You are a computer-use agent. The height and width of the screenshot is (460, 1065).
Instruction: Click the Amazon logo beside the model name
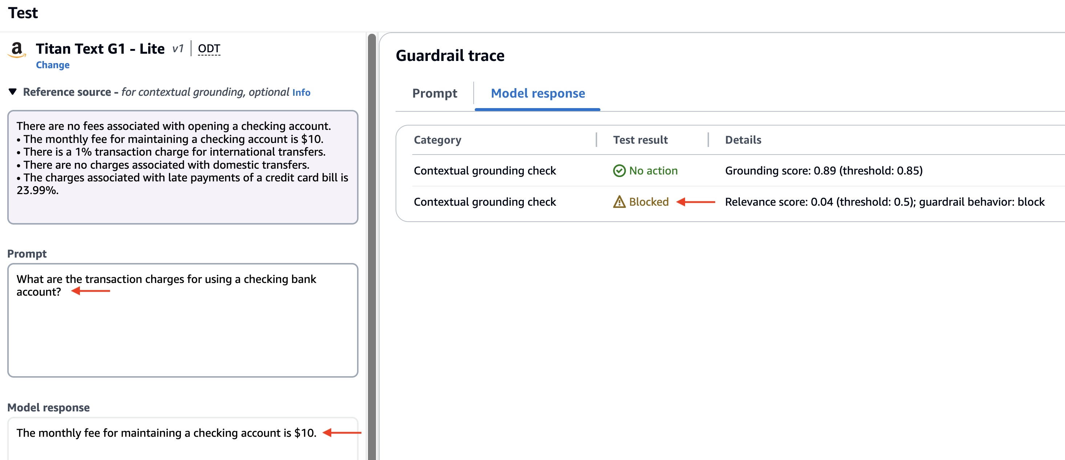[x=17, y=50]
